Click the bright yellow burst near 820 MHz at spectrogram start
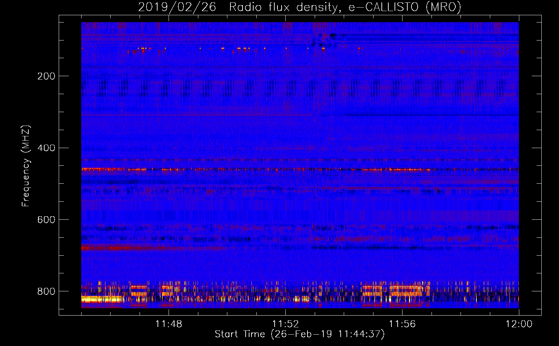This screenshot has width=559, height=346. [102, 299]
